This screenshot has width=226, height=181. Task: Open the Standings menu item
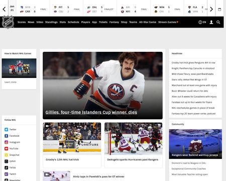(51, 22)
